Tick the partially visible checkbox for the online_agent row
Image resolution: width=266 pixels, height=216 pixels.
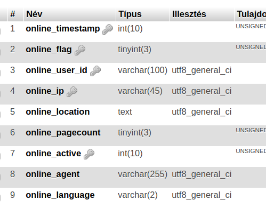point(0,177)
